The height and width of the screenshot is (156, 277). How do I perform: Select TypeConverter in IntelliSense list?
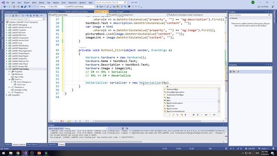point(172,108)
